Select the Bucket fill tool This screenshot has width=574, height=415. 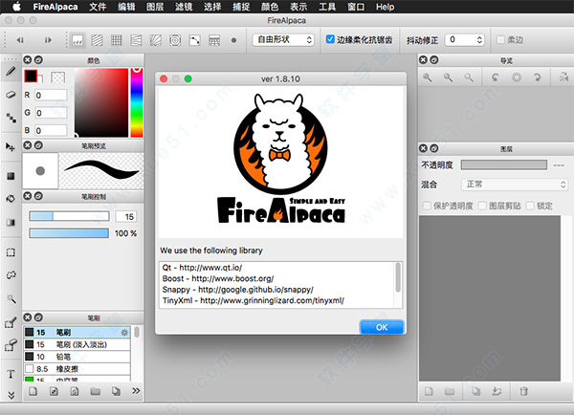pyautogui.click(x=11, y=199)
